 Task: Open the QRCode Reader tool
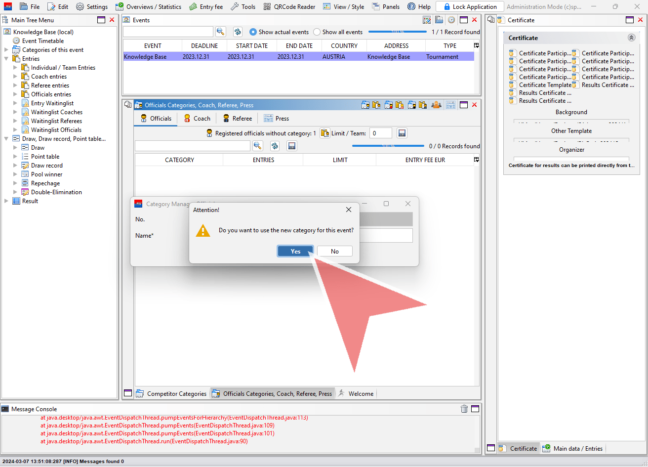click(289, 6)
